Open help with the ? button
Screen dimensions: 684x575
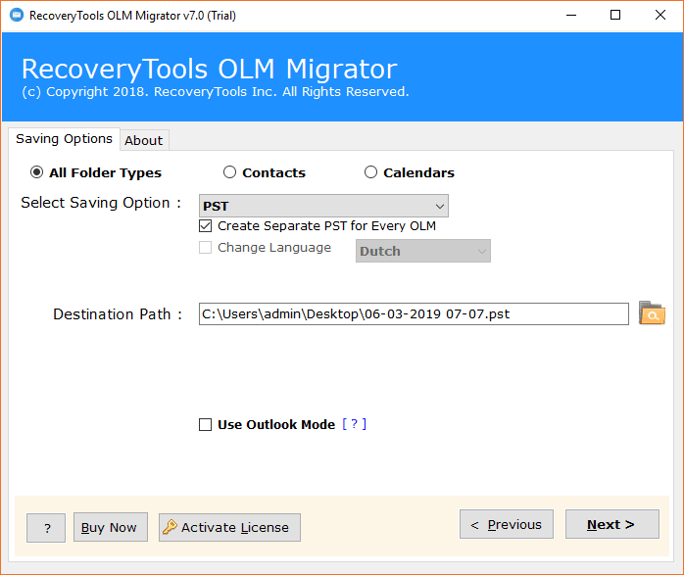pyautogui.click(x=46, y=528)
